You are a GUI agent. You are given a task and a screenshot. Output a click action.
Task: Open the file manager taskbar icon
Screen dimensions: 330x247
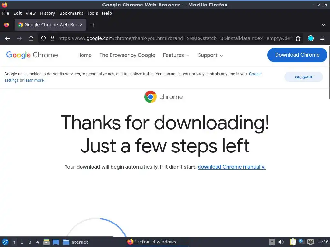click(x=46, y=242)
